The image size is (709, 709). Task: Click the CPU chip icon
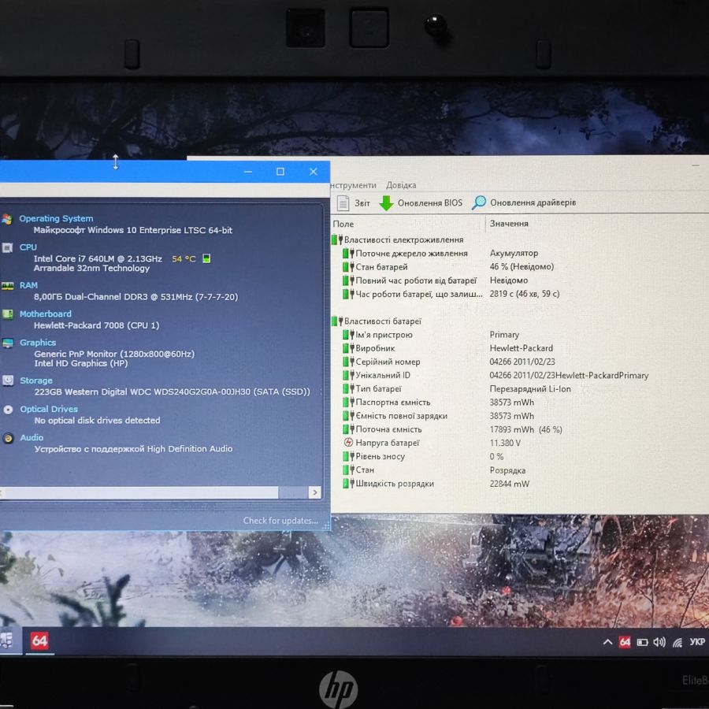click(x=7, y=248)
